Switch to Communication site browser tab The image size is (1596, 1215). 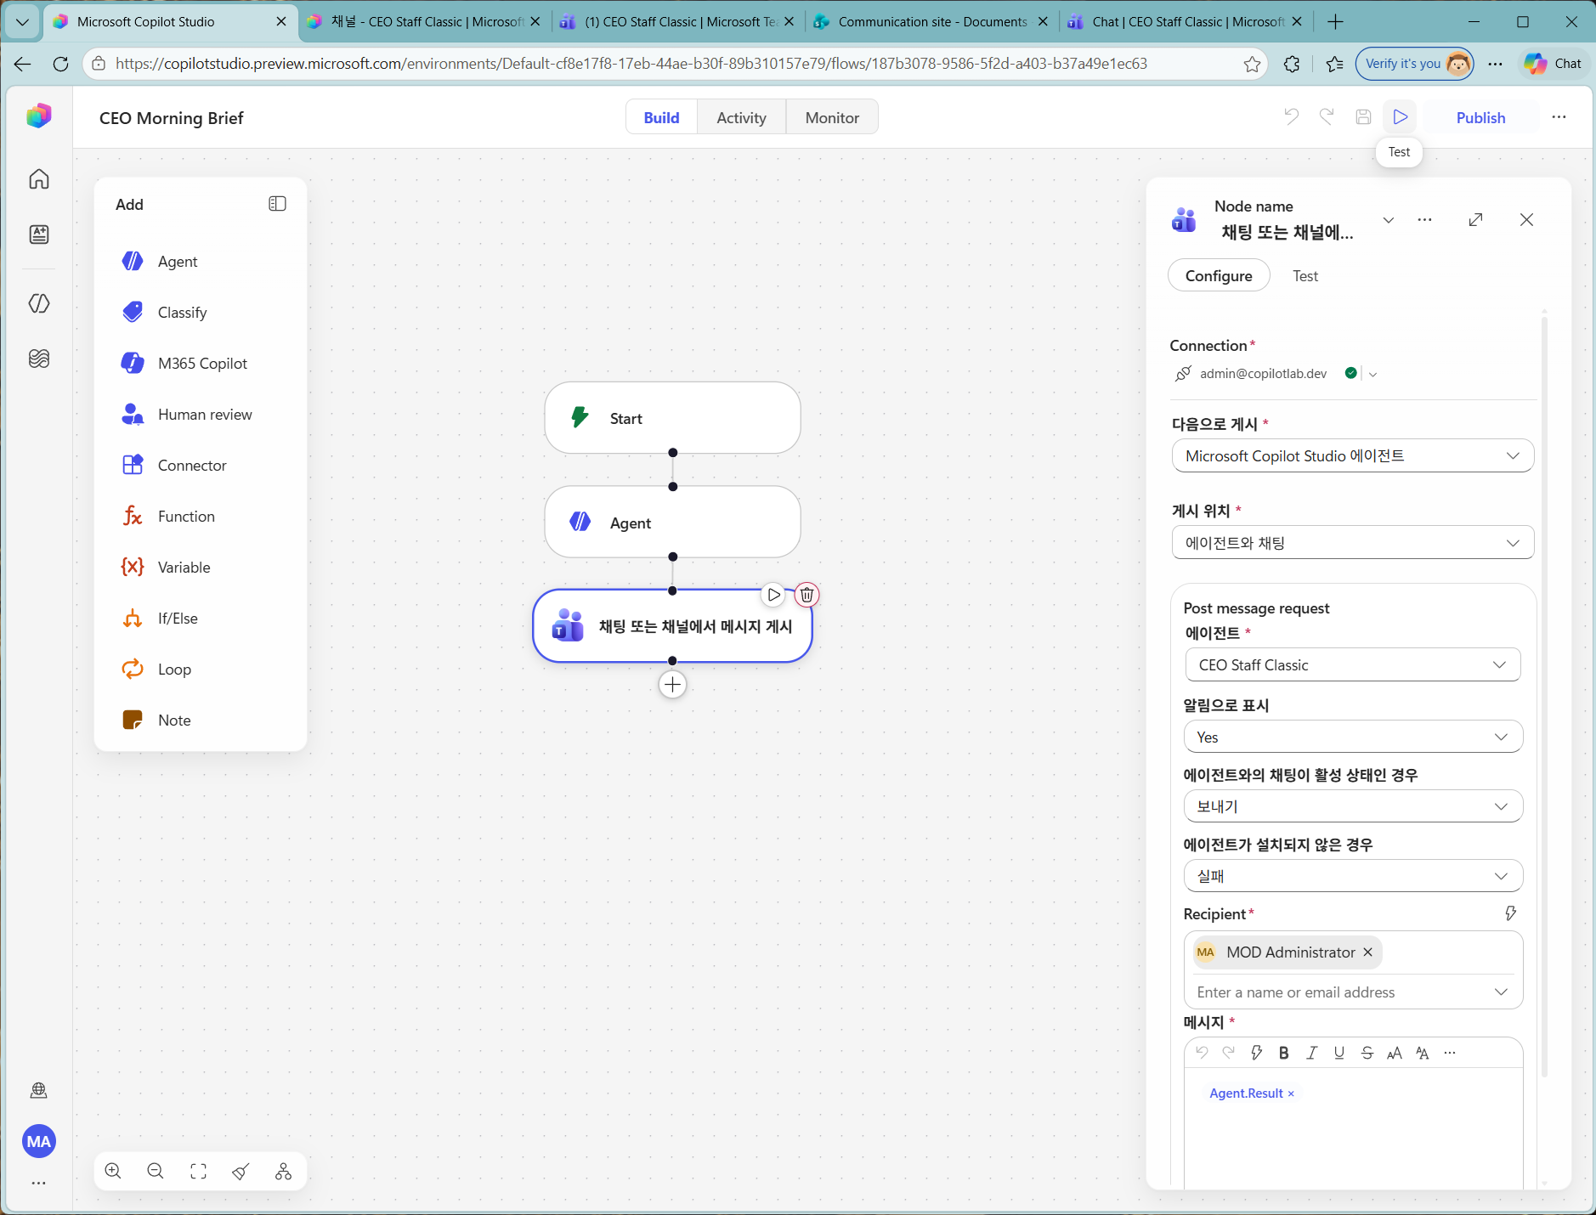click(x=931, y=22)
